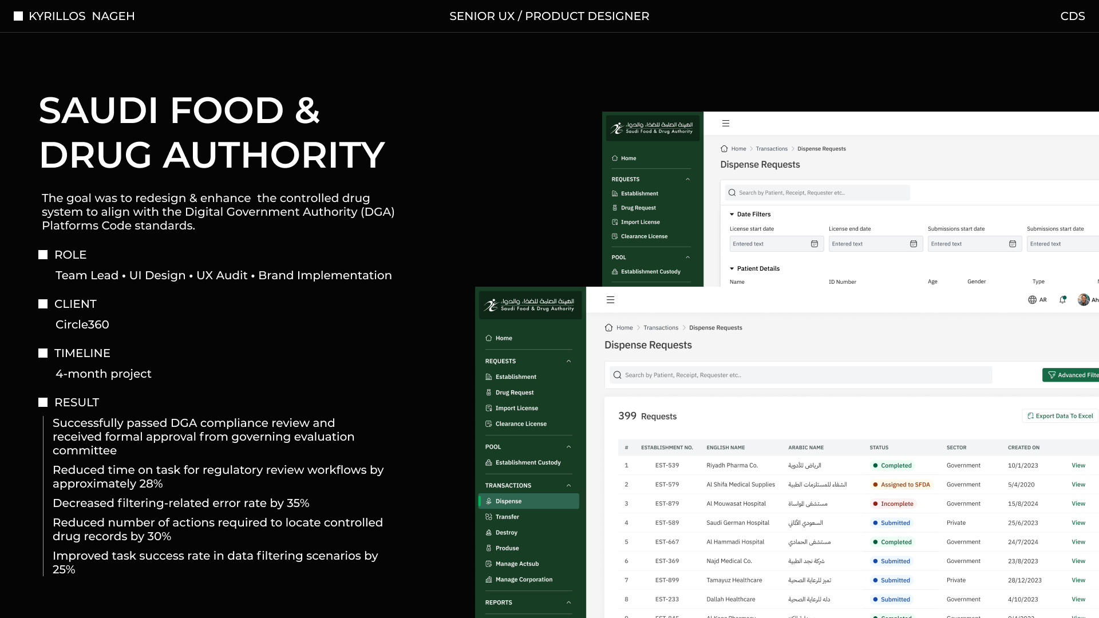Open the user avatar profile menu
Image resolution: width=1099 pixels, height=618 pixels.
[x=1084, y=300]
